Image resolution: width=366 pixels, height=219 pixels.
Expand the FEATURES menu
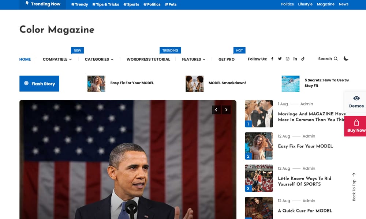click(x=193, y=59)
